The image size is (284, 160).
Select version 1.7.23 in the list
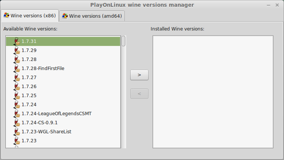pyautogui.click(x=63, y=141)
